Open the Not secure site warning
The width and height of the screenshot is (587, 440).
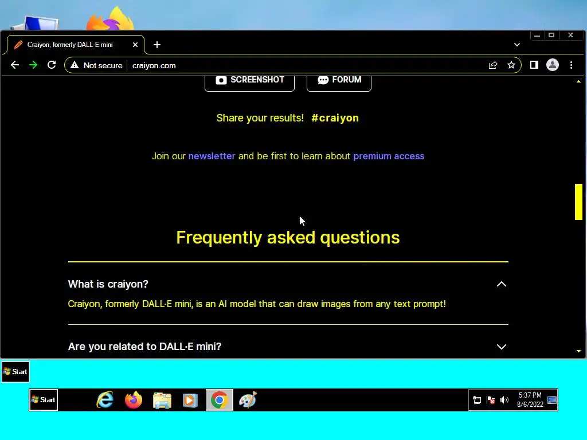pos(96,65)
